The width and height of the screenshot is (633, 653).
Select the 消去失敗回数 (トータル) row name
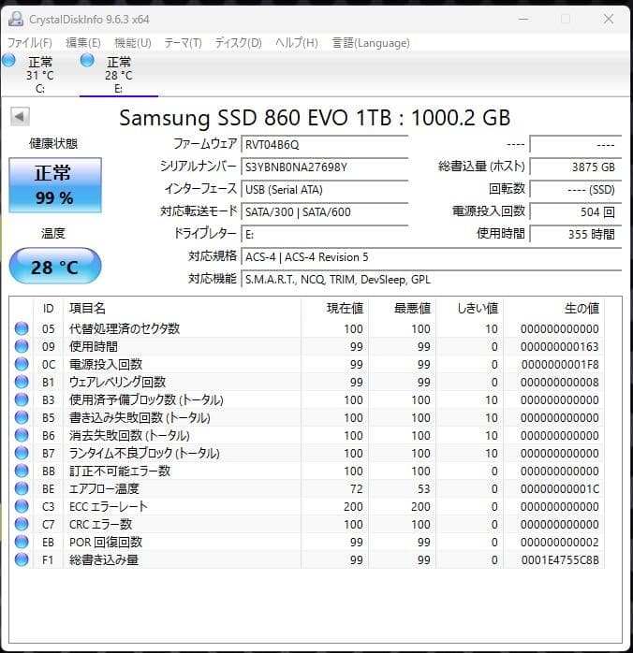point(129,436)
